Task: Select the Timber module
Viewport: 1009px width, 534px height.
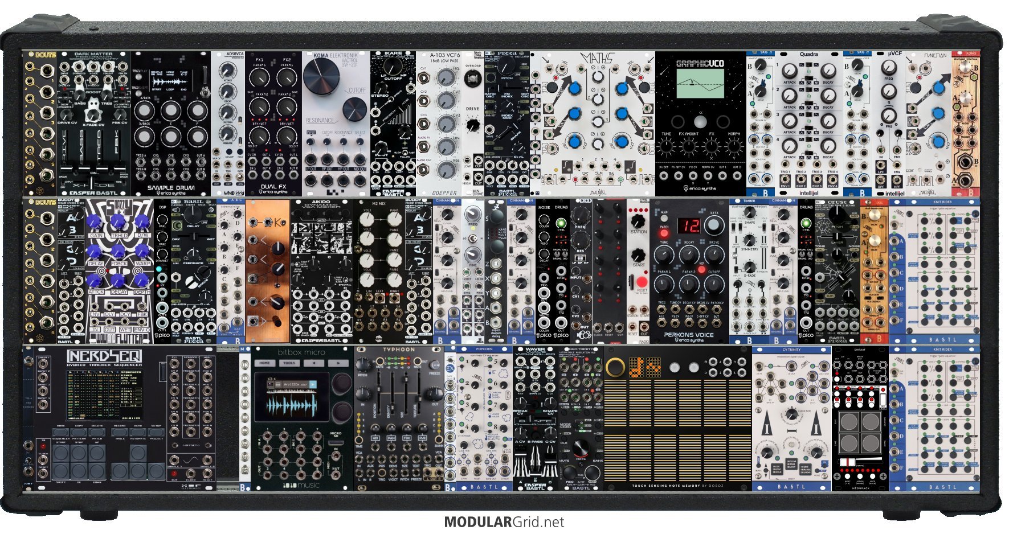Action: (x=749, y=271)
